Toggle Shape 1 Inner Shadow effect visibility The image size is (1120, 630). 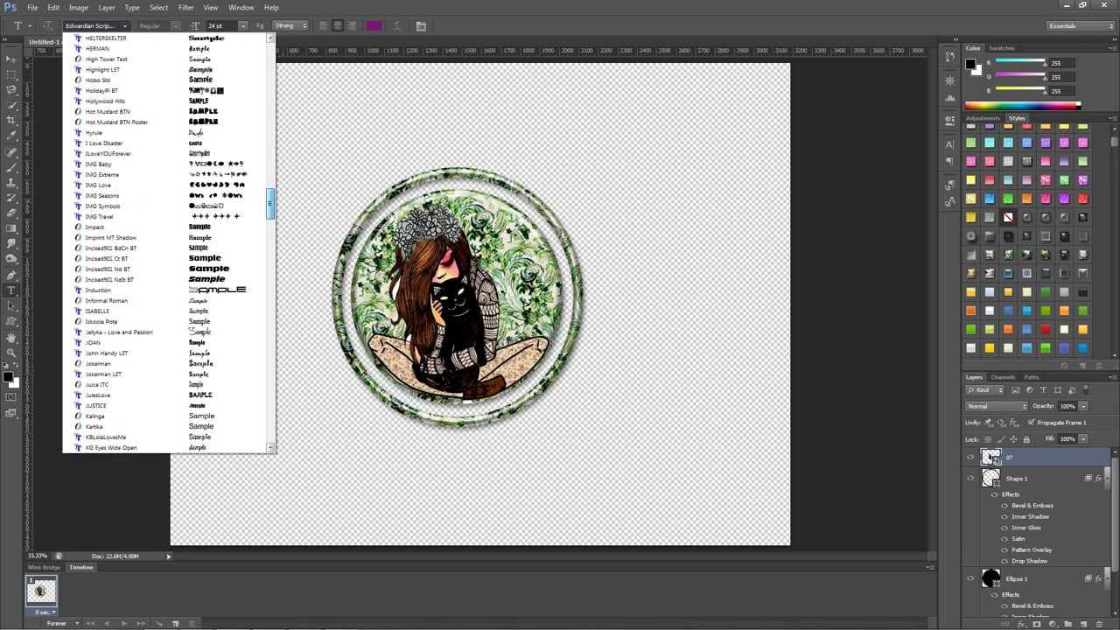1004,516
